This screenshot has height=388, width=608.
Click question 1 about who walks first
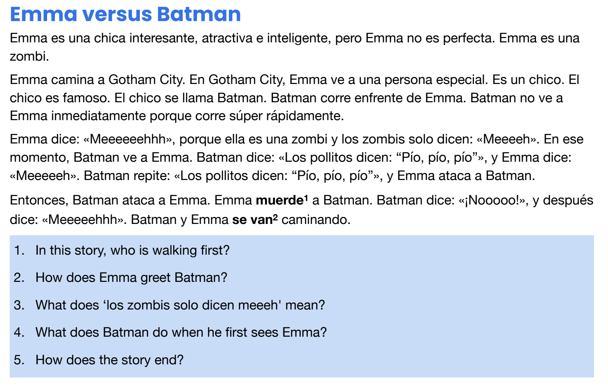click(132, 250)
